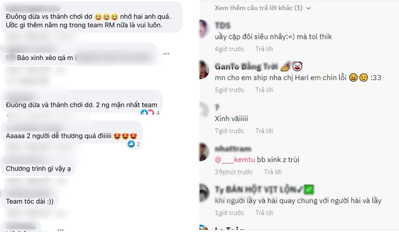Image resolution: width=399 pixels, height=232 pixels.
Task: Click the 'Team tóc dài :))' comment bubble
Action: point(30,201)
